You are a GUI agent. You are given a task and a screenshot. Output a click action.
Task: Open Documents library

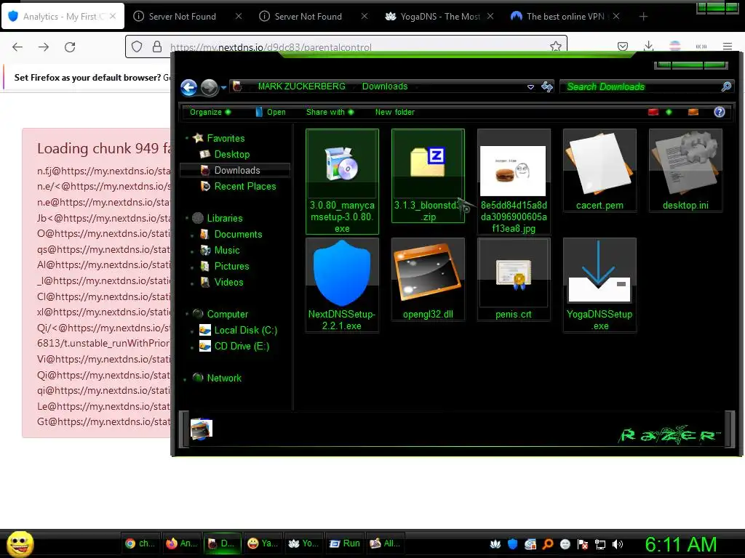[x=238, y=234]
